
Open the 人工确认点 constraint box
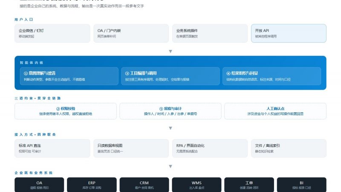point(275,111)
